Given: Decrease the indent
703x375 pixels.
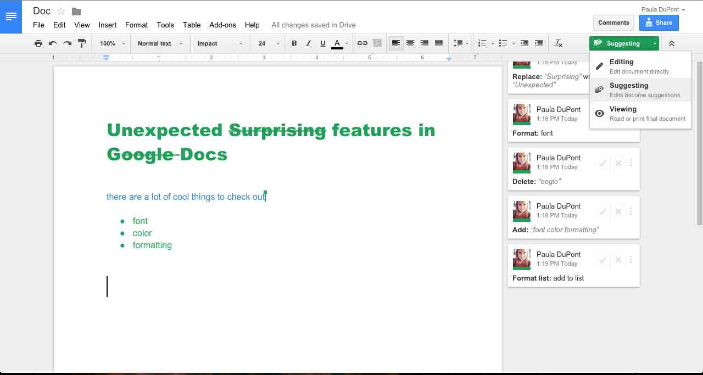Looking at the screenshot, I should tap(525, 43).
